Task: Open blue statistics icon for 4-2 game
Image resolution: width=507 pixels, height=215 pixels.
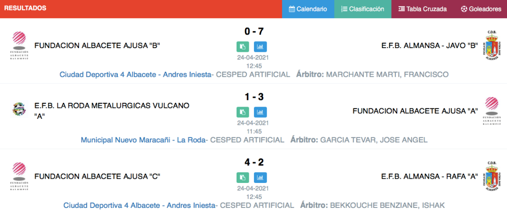Action: 260,177
